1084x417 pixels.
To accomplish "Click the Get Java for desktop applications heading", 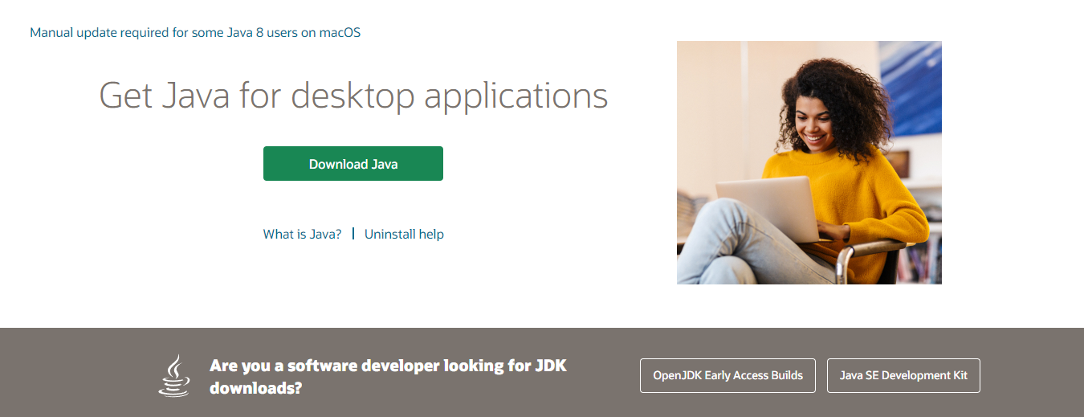I will [x=353, y=96].
